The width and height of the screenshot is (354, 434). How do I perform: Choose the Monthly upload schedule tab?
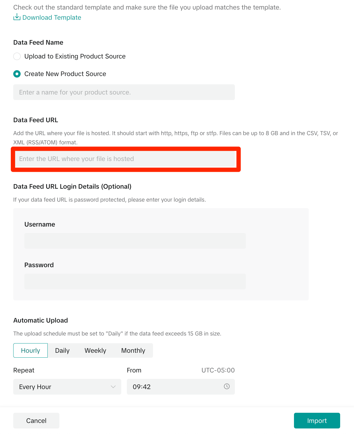click(133, 351)
